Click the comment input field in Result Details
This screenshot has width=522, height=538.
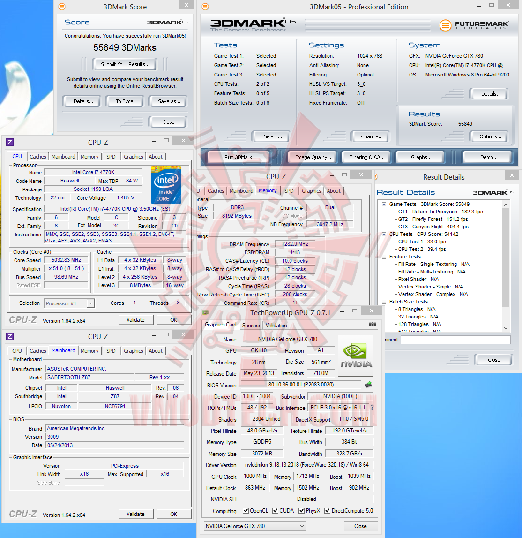point(455,340)
